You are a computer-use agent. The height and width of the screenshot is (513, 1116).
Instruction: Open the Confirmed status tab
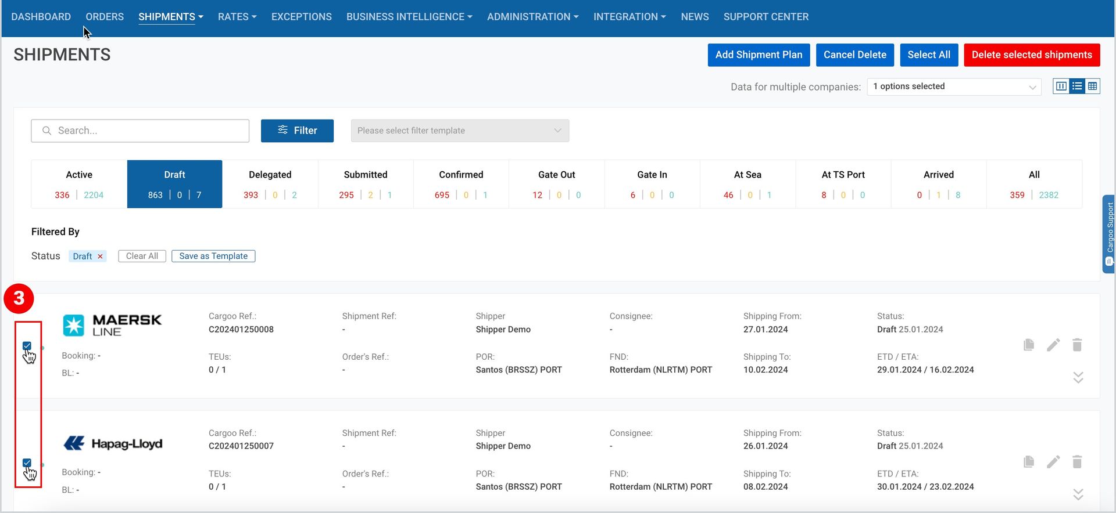pos(461,184)
